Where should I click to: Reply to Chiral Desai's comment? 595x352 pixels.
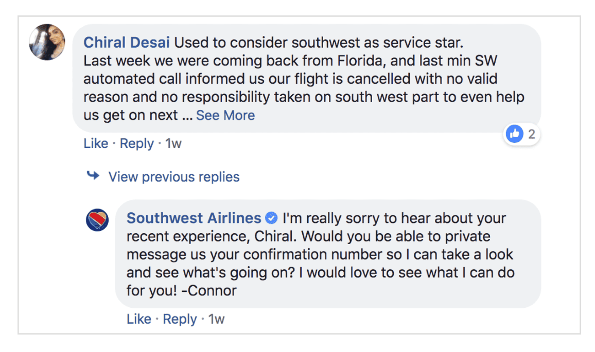click(136, 144)
